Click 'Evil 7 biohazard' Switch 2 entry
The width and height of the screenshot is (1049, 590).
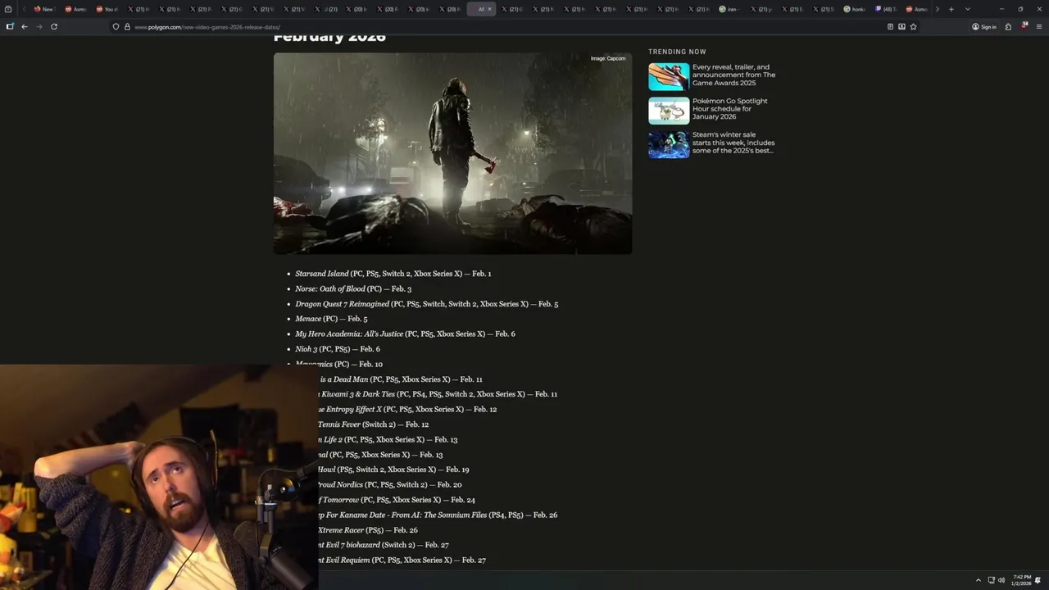(x=384, y=545)
